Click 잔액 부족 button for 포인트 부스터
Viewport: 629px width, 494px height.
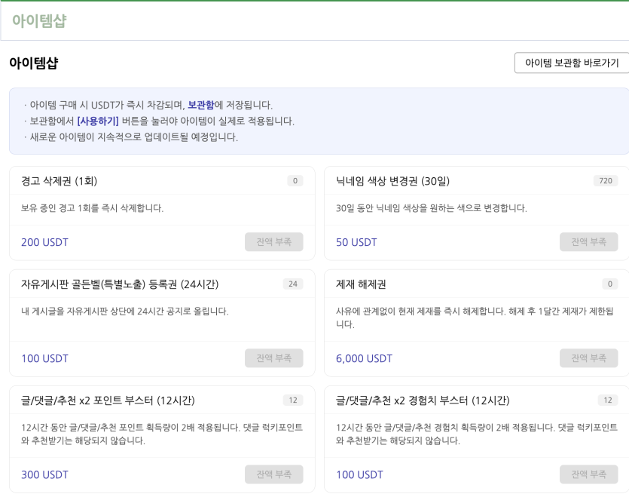pos(274,474)
